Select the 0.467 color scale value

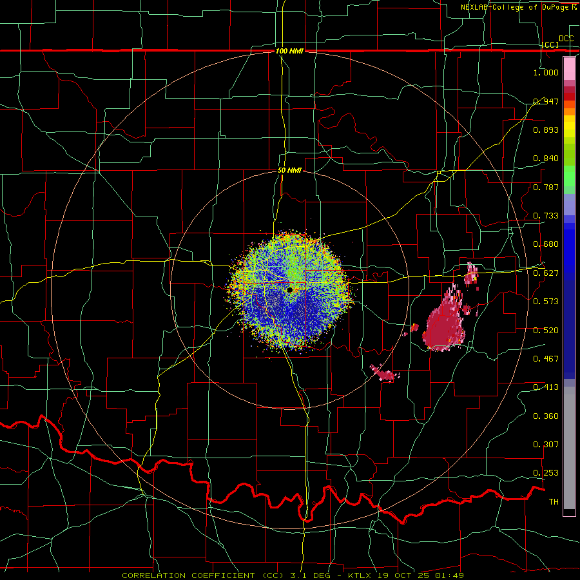point(546,359)
